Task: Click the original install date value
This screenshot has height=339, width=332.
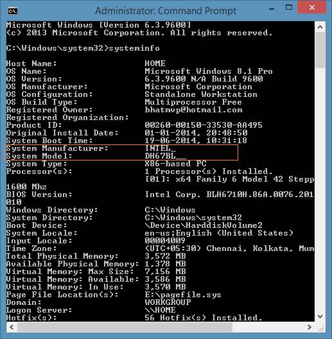Action: click(196, 133)
